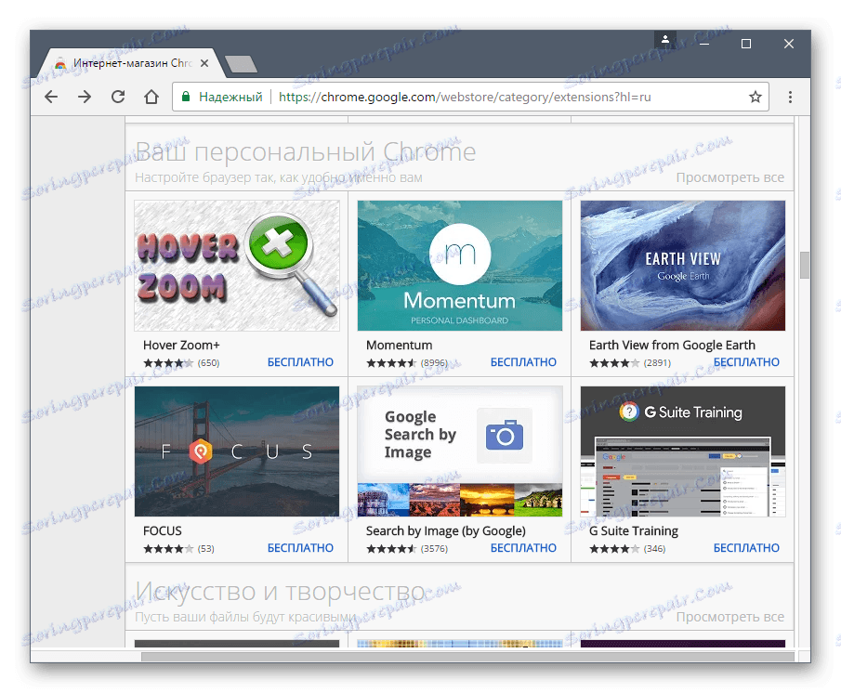Click the Искусство и творчество heading
This screenshot has height=693, width=841.
280,592
